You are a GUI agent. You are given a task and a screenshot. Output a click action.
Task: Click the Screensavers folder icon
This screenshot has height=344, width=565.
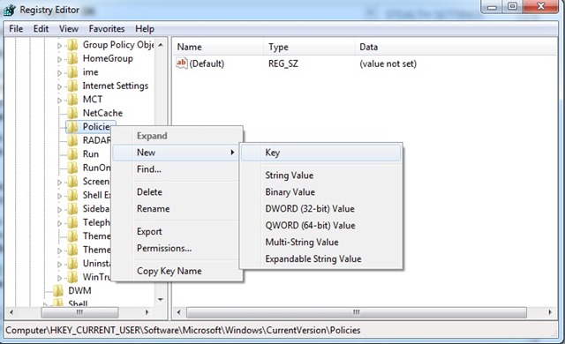[x=72, y=182]
